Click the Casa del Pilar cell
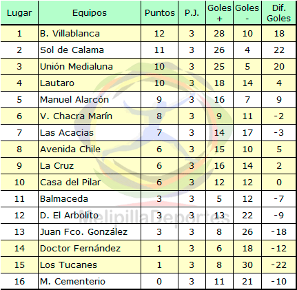The height and width of the screenshot is (290, 297). [90, 183]
